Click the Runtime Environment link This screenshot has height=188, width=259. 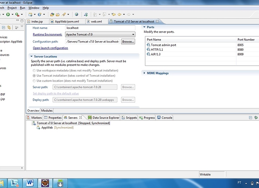click(47, 35)
